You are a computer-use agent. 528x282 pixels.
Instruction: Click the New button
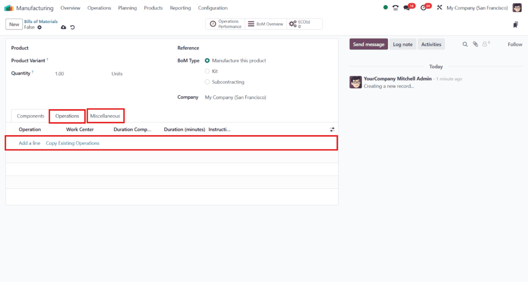14,24
